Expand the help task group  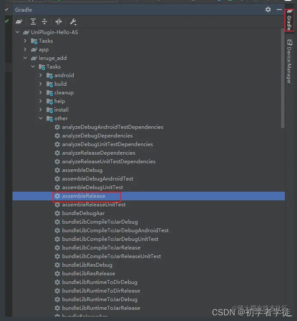pos(41,101)
